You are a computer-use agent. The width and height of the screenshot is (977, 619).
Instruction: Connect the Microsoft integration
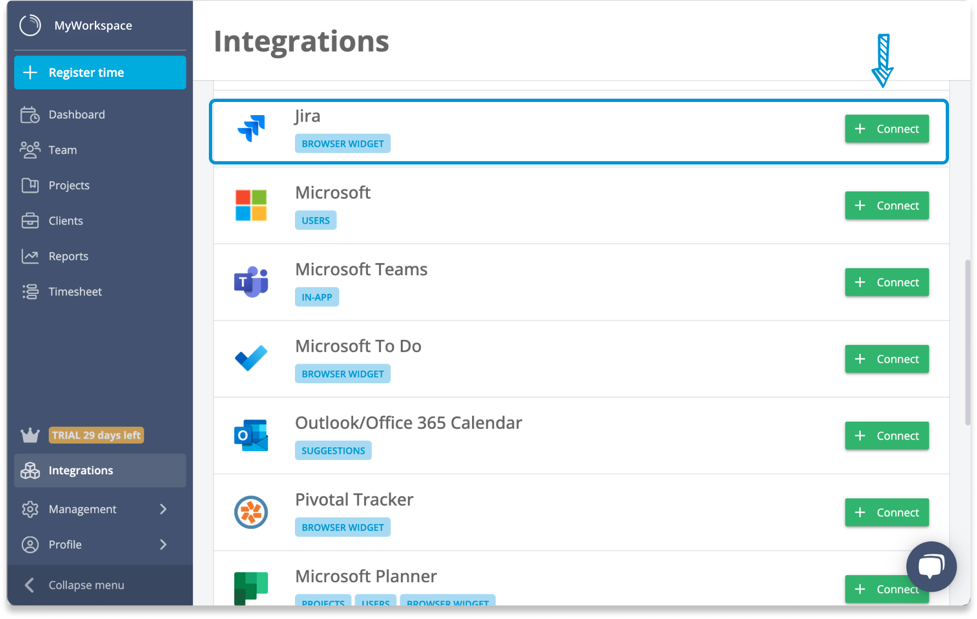coord(887,206)
